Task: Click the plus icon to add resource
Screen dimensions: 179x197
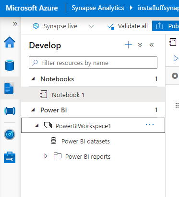Action: [x=129, y=45]
